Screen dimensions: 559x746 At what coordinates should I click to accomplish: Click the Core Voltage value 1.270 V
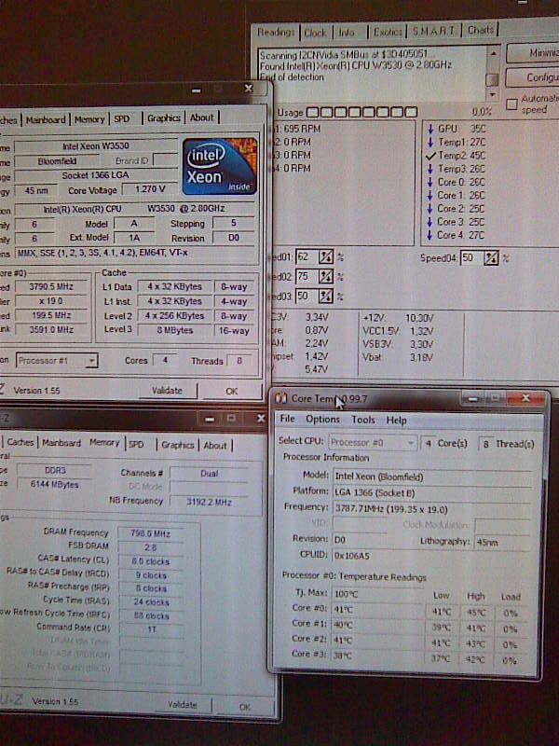point(150,189)
